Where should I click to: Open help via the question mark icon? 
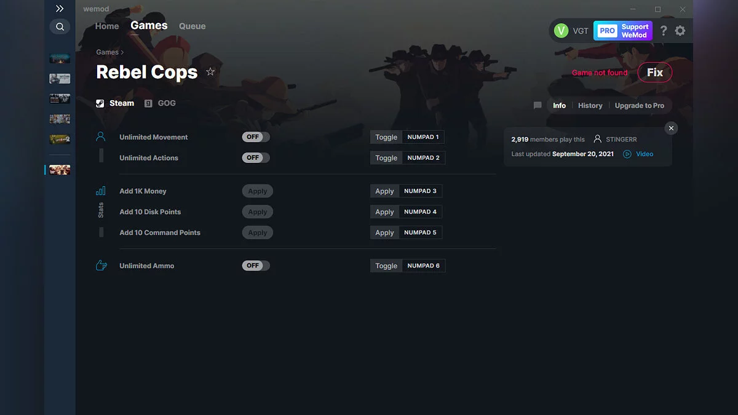point(663,31)
